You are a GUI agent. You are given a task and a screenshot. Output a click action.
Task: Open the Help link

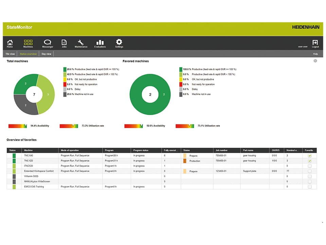pos(315,54)
